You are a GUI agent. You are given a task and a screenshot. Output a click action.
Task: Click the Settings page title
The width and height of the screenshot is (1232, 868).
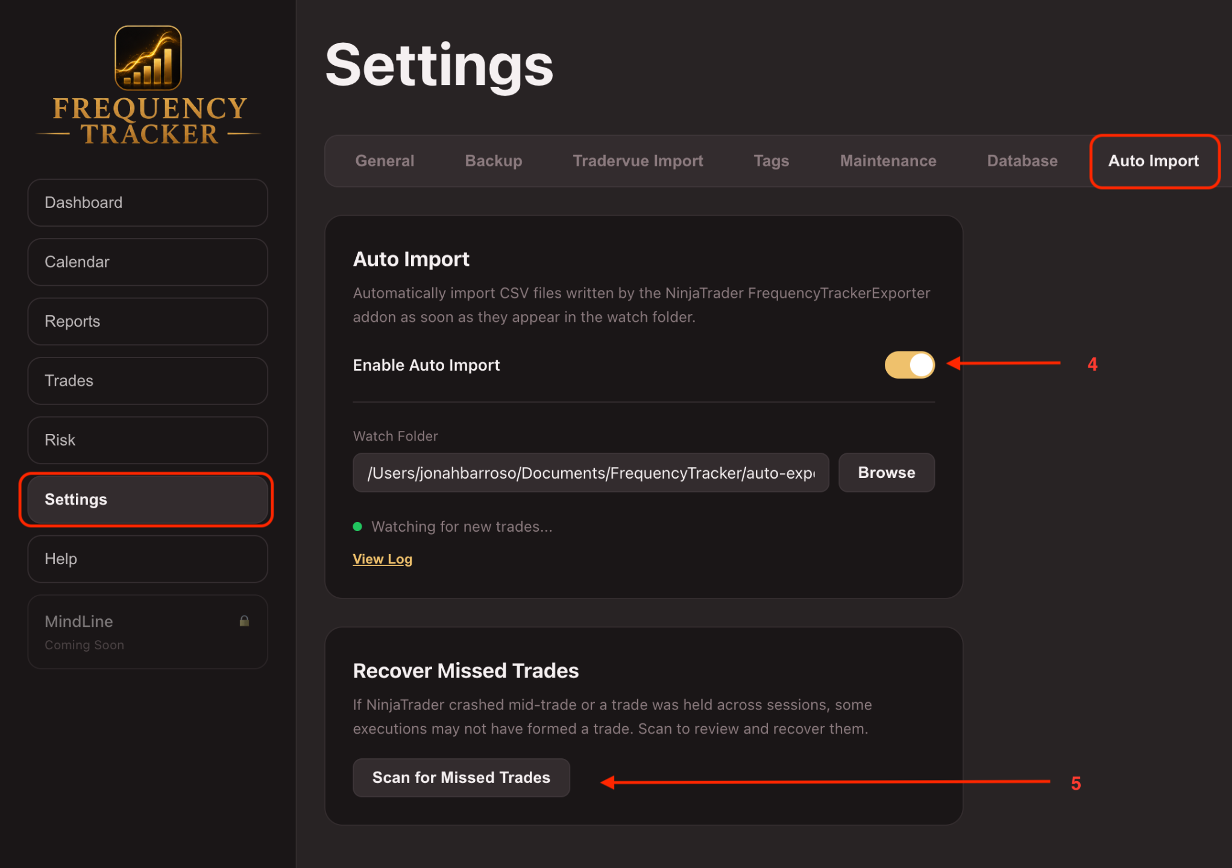pos(439,66)
